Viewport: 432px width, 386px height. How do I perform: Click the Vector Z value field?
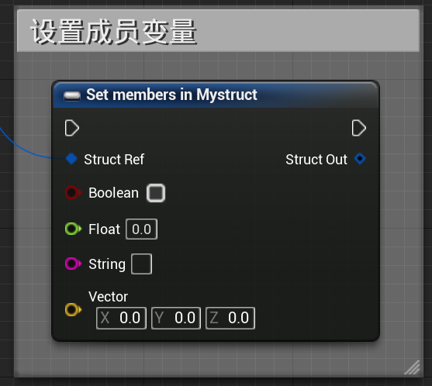point(230,318)
